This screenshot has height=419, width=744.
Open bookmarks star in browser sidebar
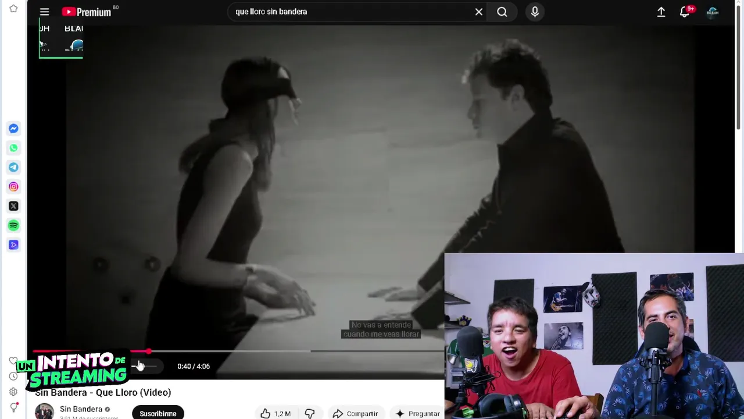click(13, 9)
